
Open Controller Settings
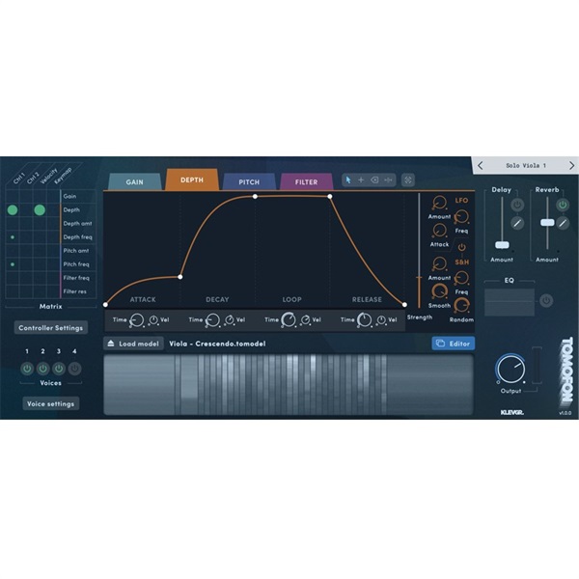coord(51,328)
